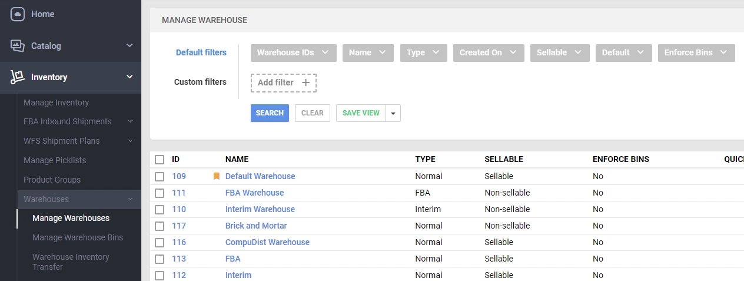Go to Home in the sidebar
This screenshot has width=744, height=281.
(x=42, y=14)
